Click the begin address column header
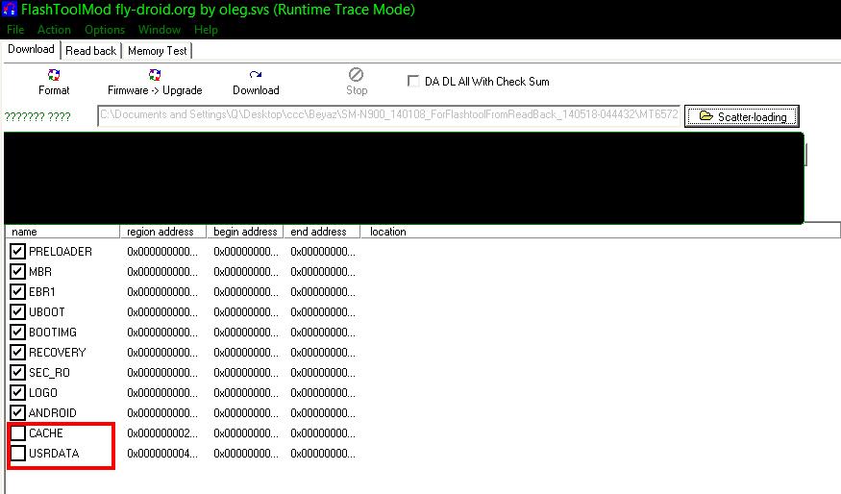841x494 pixels. coord(245,232)
